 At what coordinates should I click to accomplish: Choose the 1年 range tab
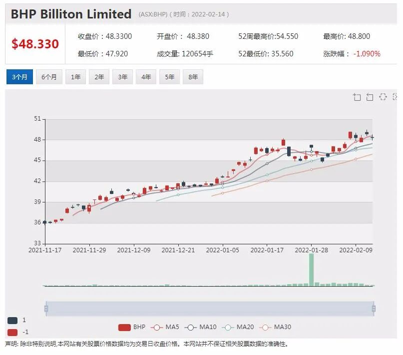coord(75,77)
